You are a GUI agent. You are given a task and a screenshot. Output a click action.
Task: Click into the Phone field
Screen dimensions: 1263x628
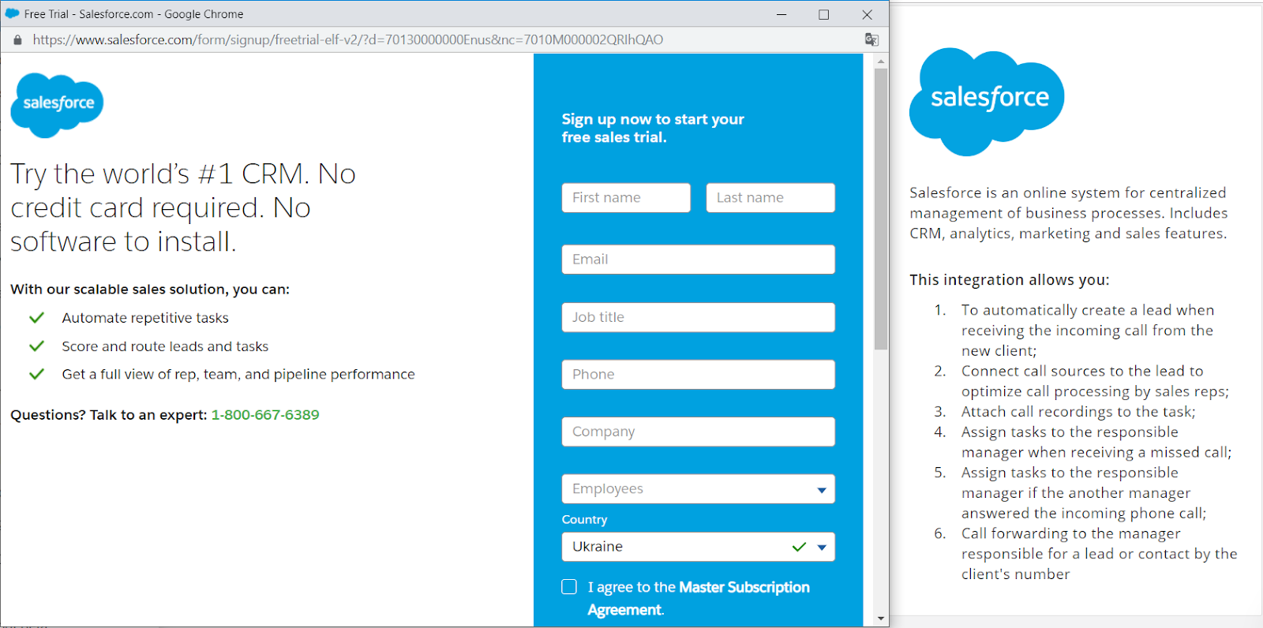tap(699, 375)
